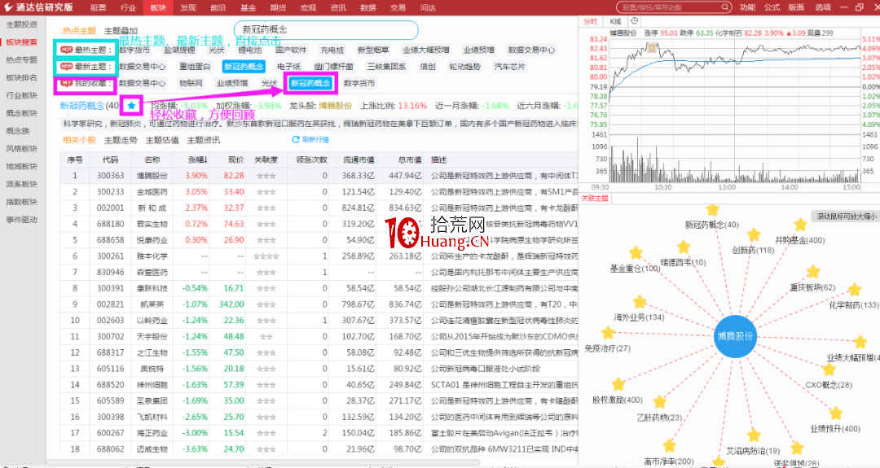Select the star node 新冠药概念(40) in graph
The width and height of the screenshot is (880, 468).
click(713, 210)
